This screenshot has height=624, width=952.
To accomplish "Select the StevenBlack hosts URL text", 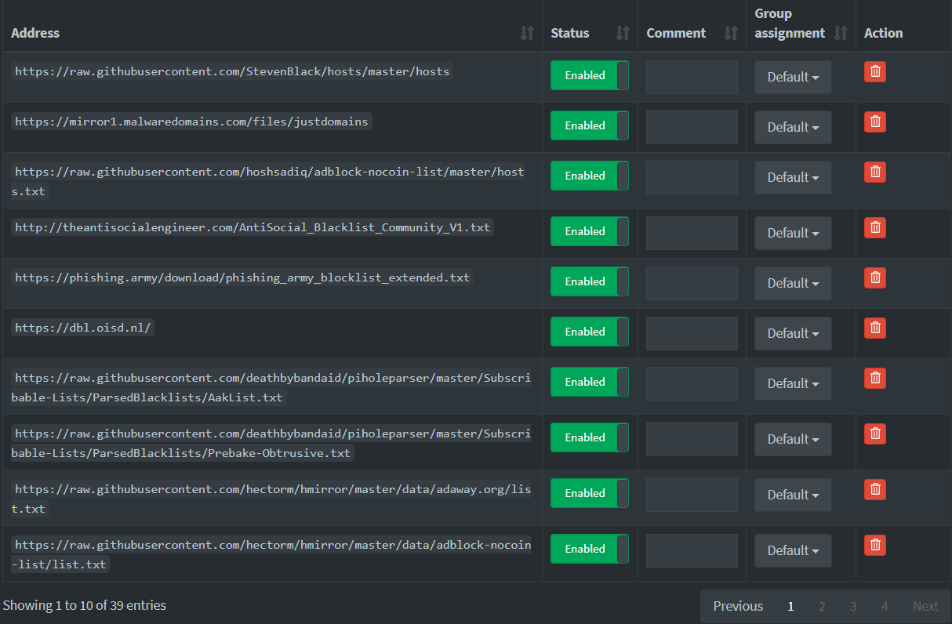I will click(232, 71).
